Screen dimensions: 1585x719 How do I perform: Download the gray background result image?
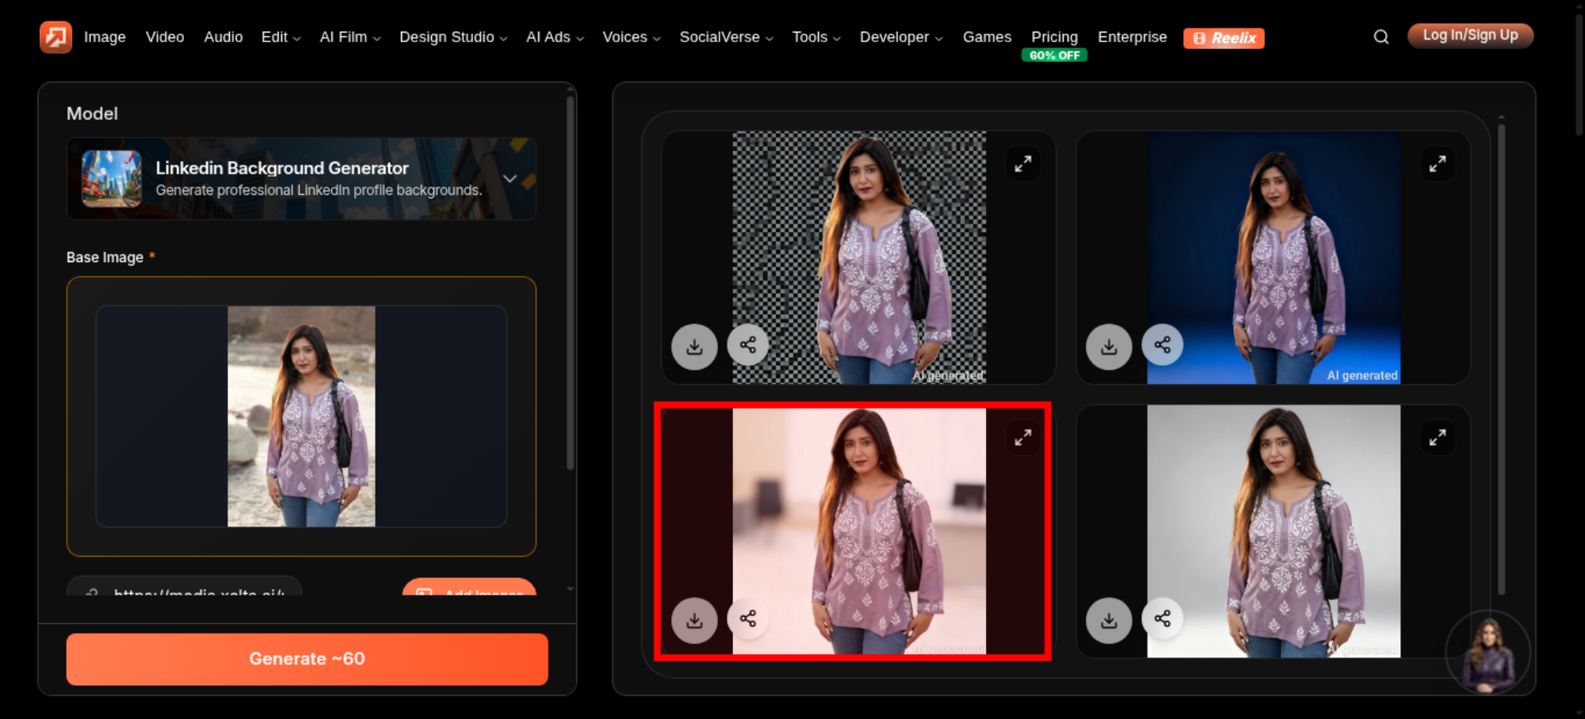[x=1109, y=620]
